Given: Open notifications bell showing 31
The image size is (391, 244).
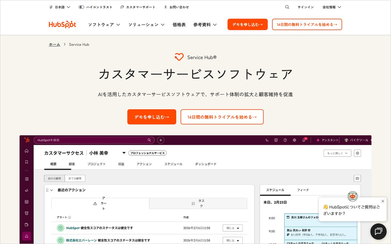Looking at the screenshot, I should [x=304, y=140].
